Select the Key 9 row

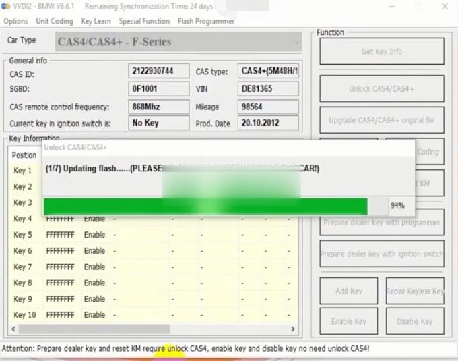[153, 299]
